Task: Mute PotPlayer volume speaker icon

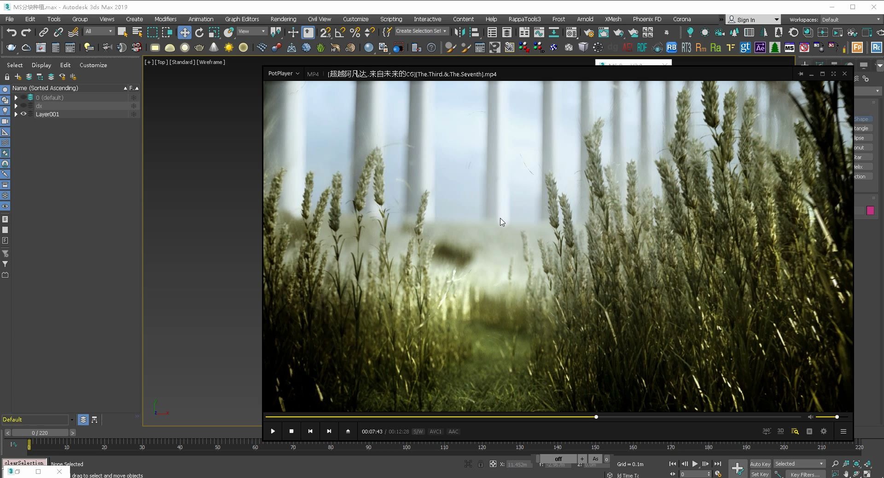Action: tap(810, 417)
